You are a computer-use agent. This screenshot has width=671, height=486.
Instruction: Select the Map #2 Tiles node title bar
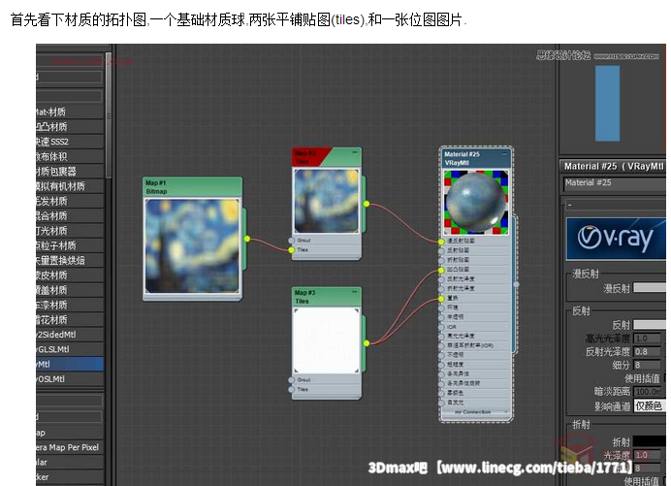point(327,157)
